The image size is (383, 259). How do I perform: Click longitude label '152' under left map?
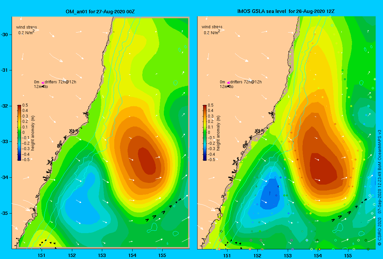[72, 255]
